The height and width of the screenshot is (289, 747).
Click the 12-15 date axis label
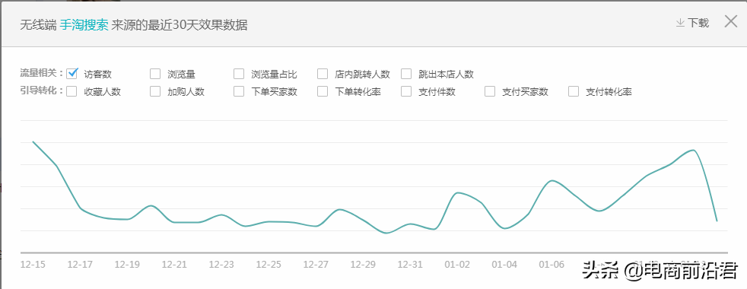[x=33, y=265]
